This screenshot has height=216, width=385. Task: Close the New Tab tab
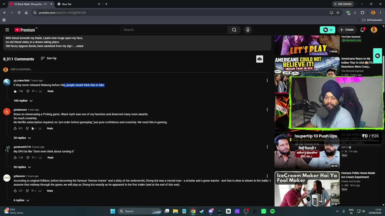click(x=99, y=4)
